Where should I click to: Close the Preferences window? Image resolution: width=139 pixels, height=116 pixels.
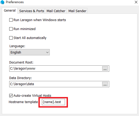pyautogui.click(x=136, y=2)
